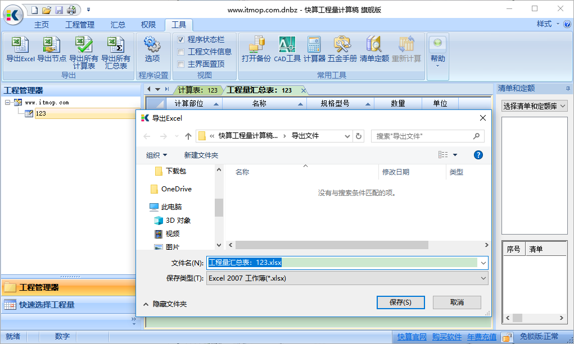Switch to the 工程管理 ribbon tab

(x=80, y=25)
